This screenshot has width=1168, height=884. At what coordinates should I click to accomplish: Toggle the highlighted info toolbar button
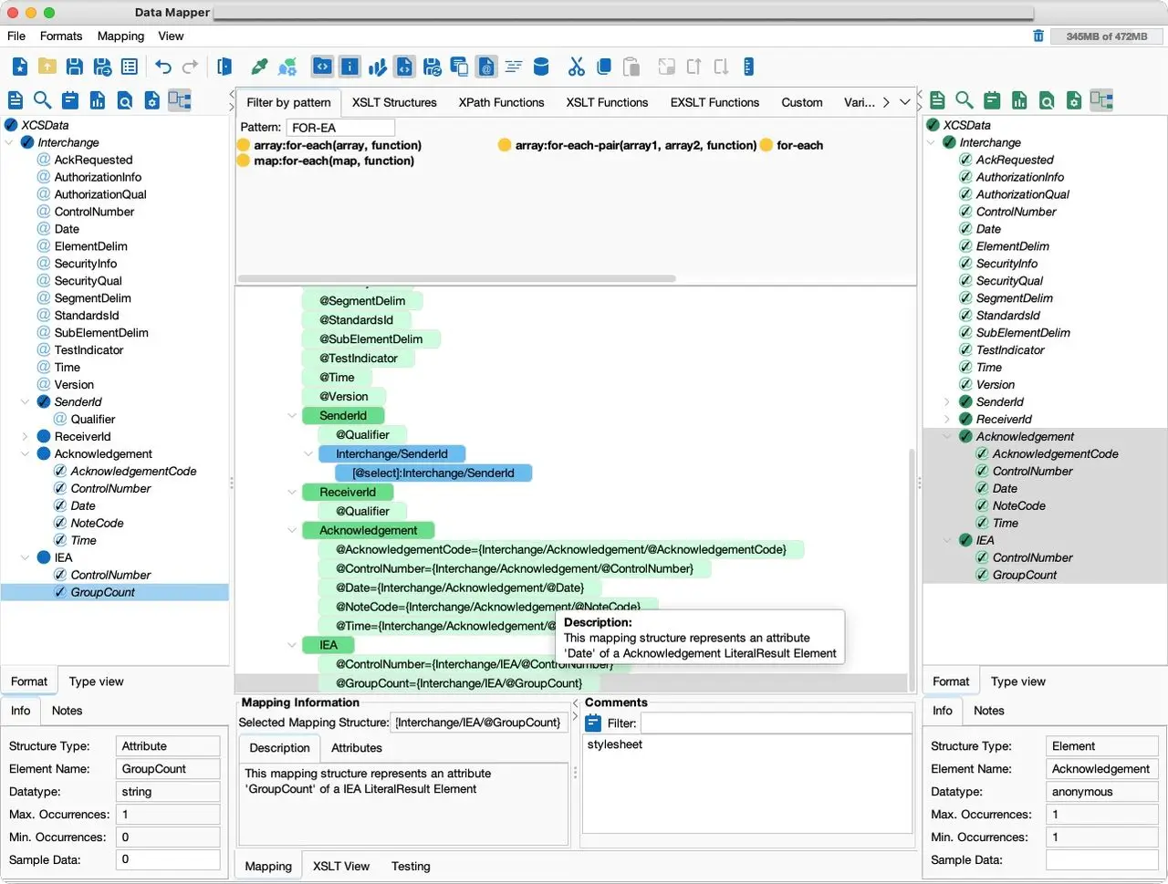click(349, 67)
